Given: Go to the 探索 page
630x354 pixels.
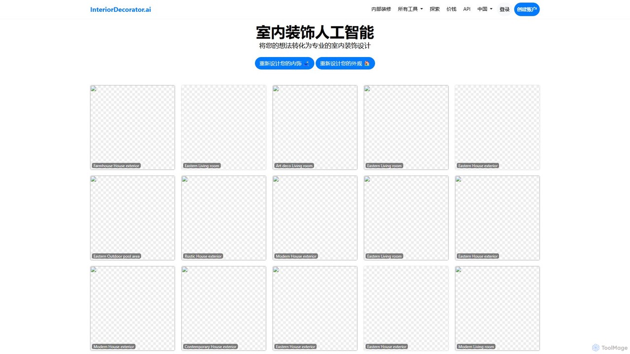Looking at the screenshot, I should click(435, 9).
